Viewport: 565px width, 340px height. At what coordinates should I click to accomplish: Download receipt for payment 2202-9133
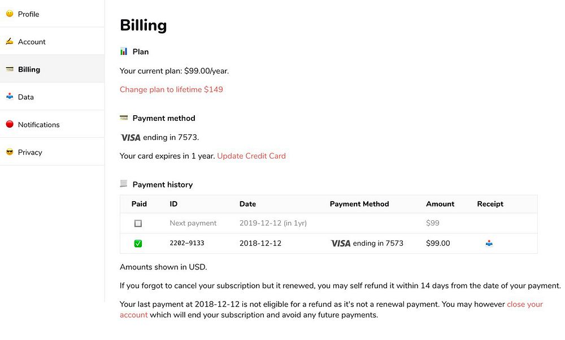pos(489,243)
